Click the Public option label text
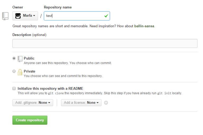 point(29,58)
